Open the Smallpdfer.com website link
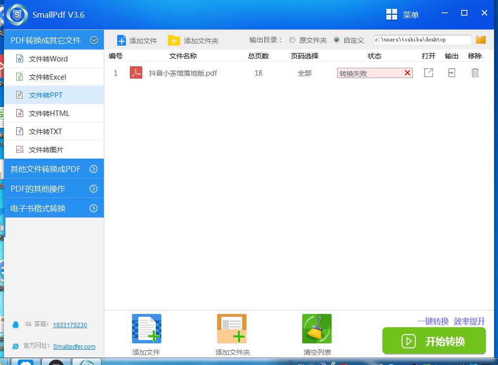Viewport: 498px width, 365px height. click(x=74, y=346)
